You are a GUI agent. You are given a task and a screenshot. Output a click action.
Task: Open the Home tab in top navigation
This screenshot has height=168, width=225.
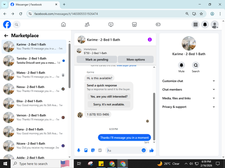pos(63,24)
